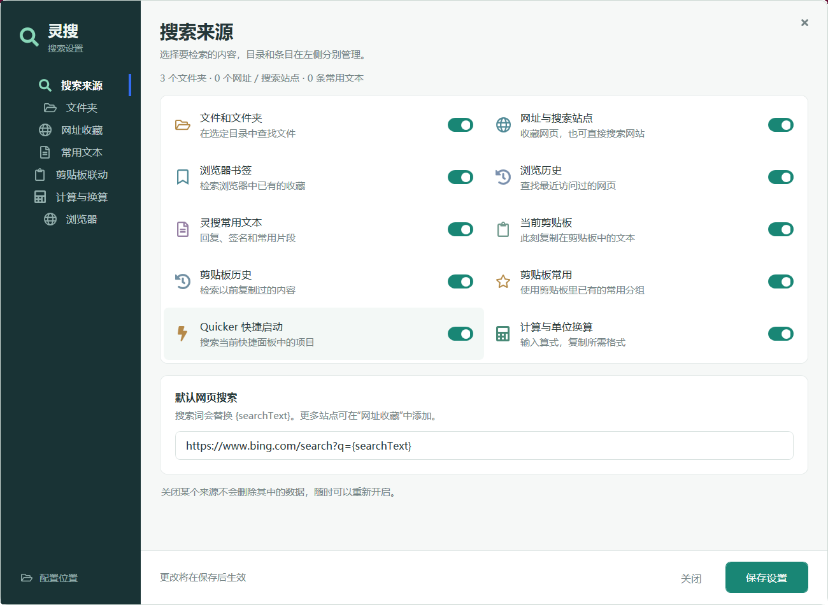
Task: Click the calculator icon next to 计算与单位换算
Action: coord(503,334)
